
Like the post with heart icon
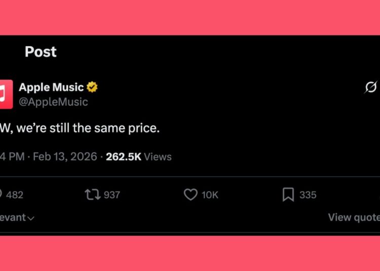191,195
